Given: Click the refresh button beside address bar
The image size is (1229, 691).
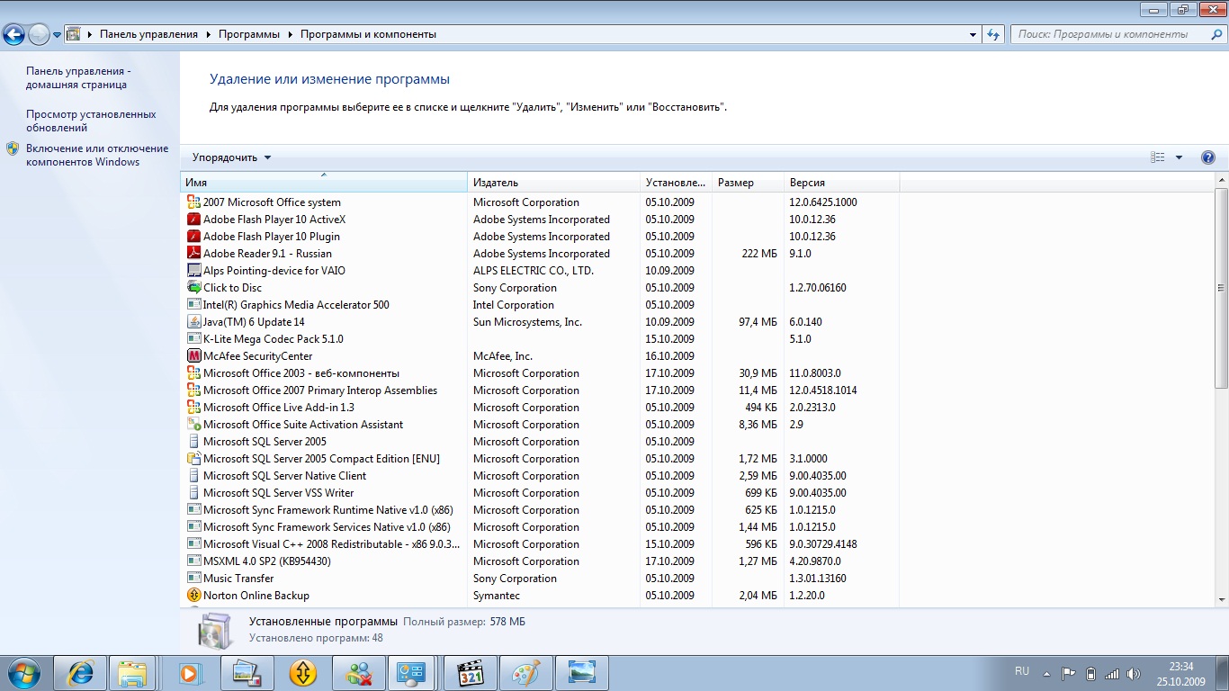Looking at the screenshot, I should [993, 34].
